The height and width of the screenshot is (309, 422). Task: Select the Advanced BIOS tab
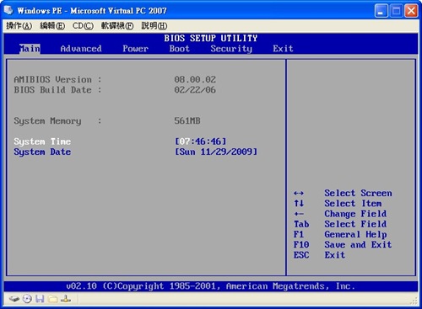click(81, 49)
